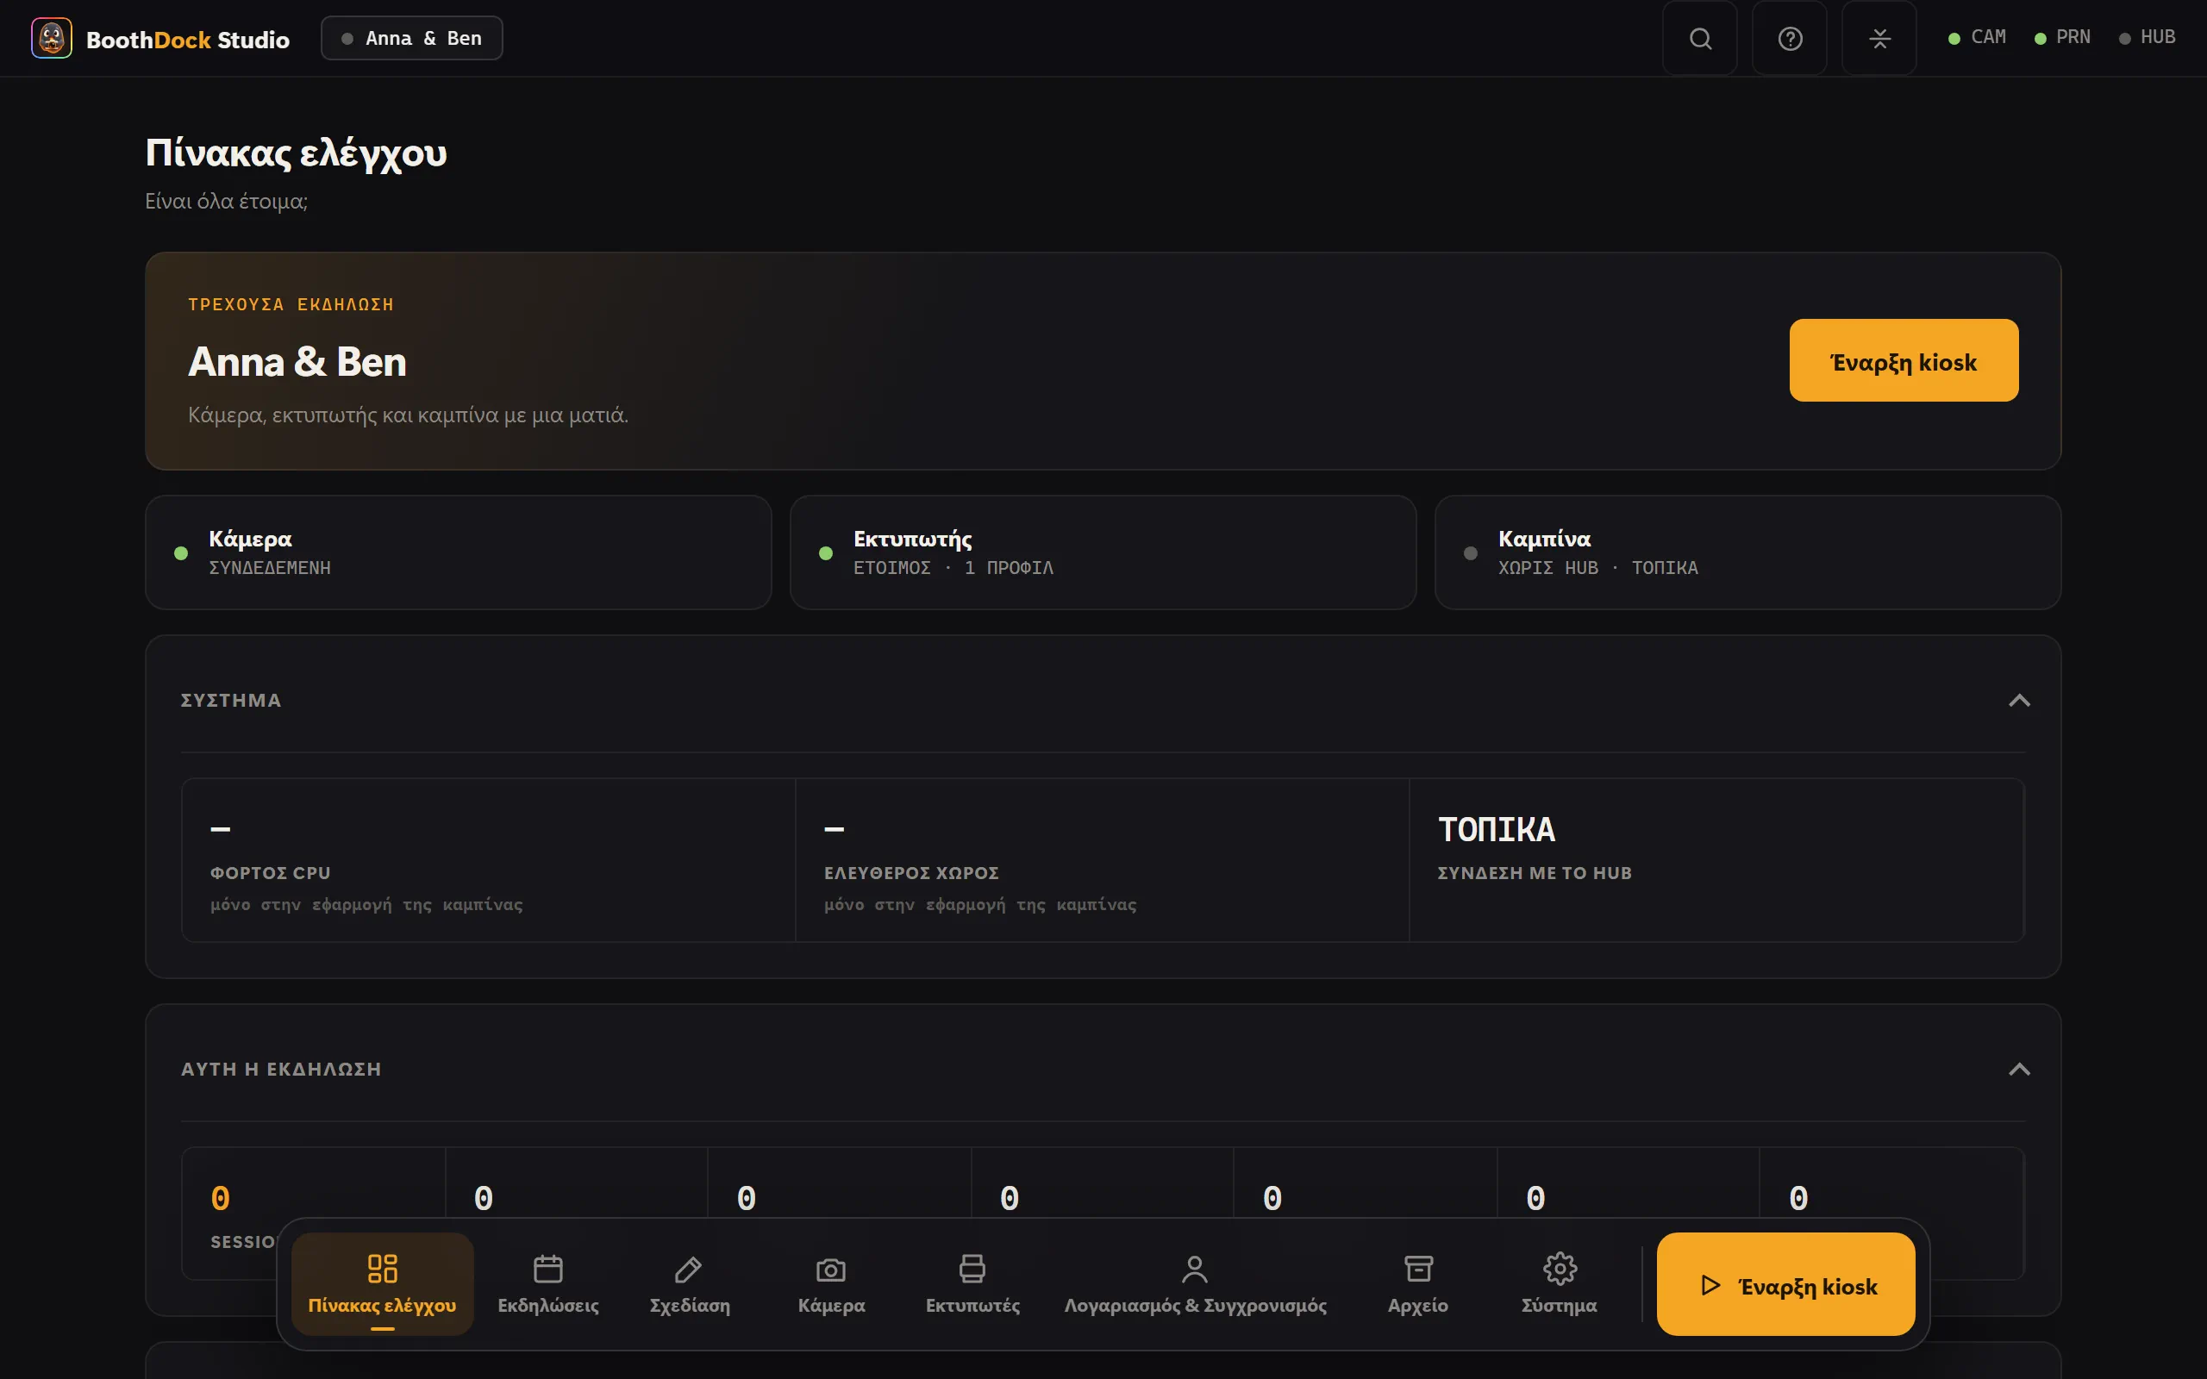
Task: Select Πίνακας ελέγχου tab in dock
Action: [382, 1284]
